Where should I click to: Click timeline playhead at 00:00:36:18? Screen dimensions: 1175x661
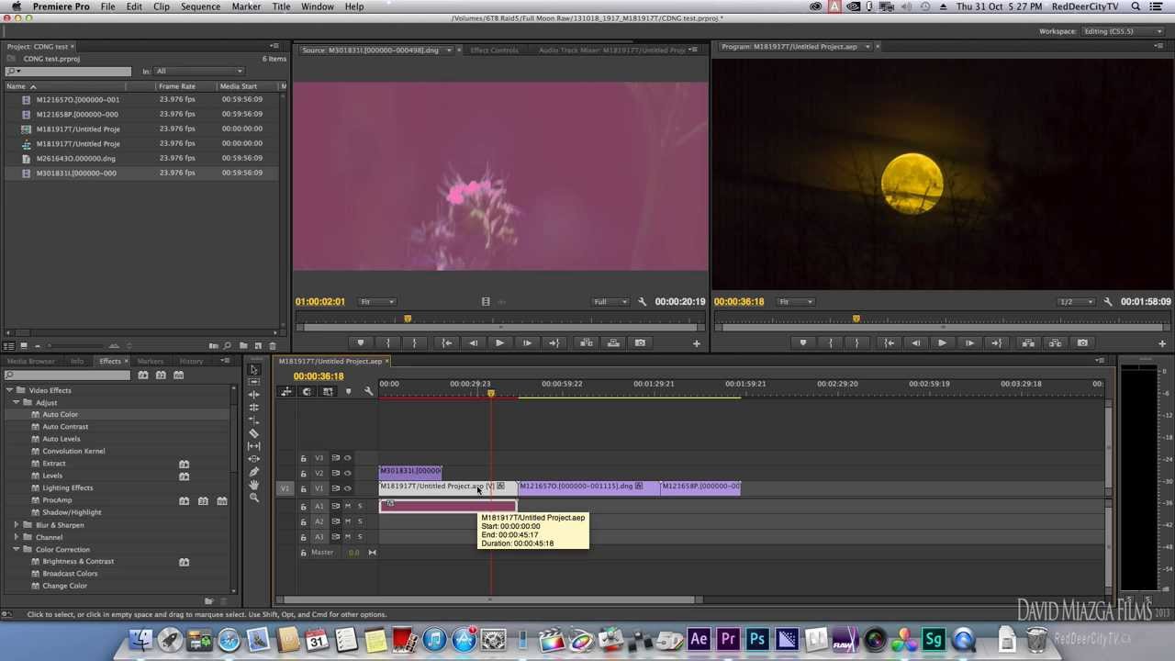tap(491, 394)
